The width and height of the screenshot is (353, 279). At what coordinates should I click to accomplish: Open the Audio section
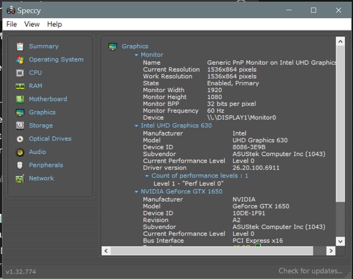tap(37, 152)
